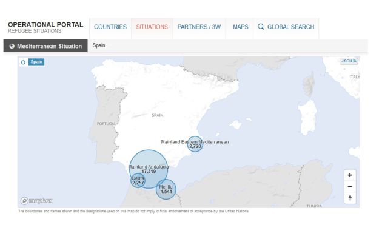Open the Global Search tab
This screenshot has width=382, height=239.
click(x=286, y=27)
